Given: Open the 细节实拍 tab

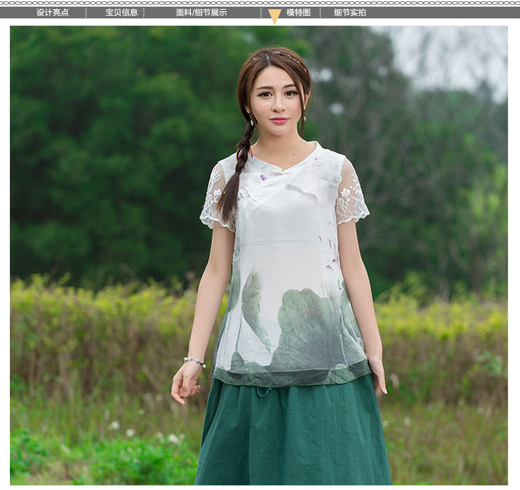Looking at the screenshot, I should click(x=350, y=12).
